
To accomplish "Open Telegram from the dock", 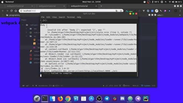I will click(107, 99).
